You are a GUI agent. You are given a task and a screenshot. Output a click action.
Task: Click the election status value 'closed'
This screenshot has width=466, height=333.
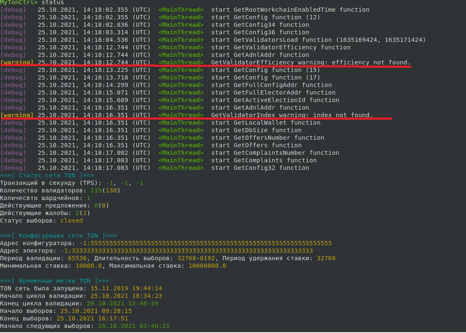[x=72, y=220]
